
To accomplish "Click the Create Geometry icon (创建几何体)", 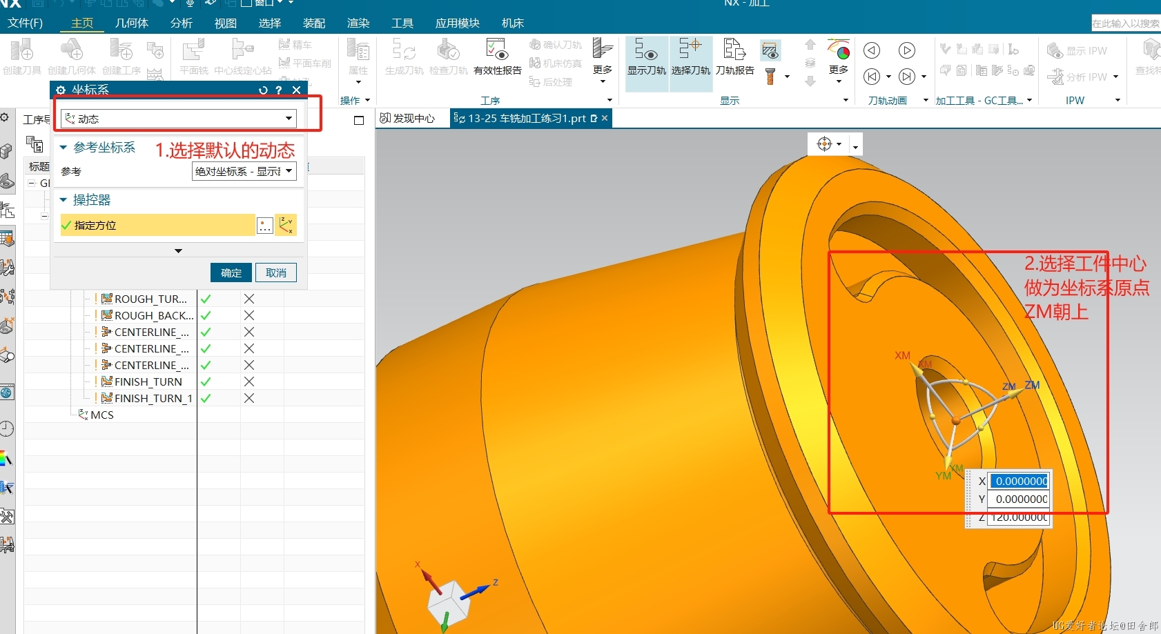I will [x=72, y=57].
